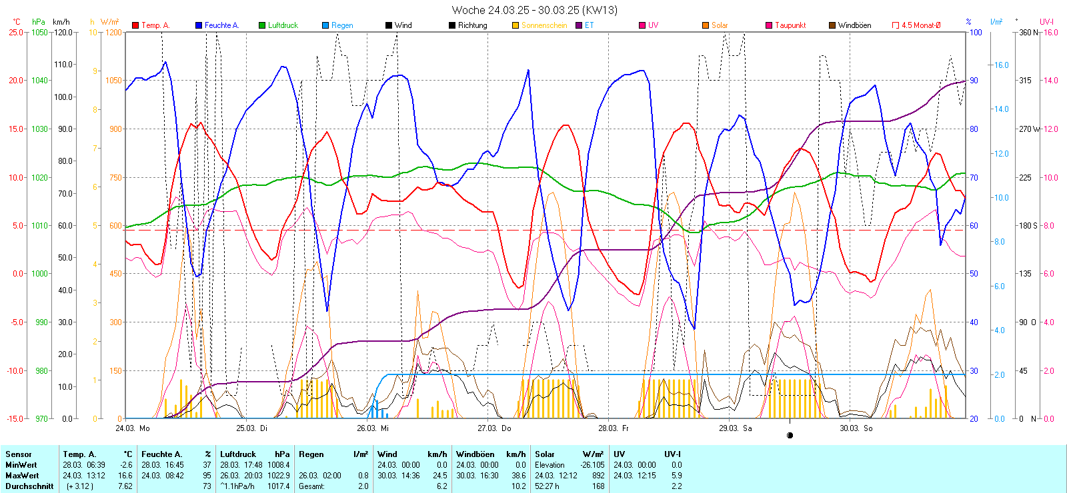Select the 'Taupunkt' legend label
The image size is (1067, 493).
(790, 25)
